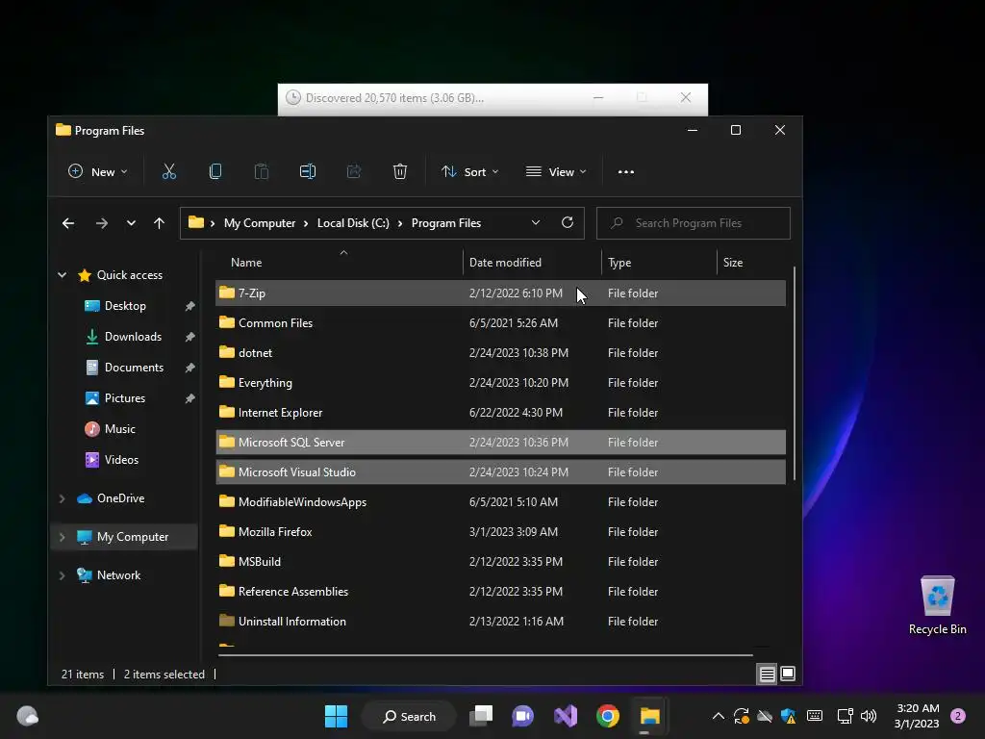Viewport: 985px width, 739px height.
Task: Open the Sort options dropdown
Action: pos(469,171)
